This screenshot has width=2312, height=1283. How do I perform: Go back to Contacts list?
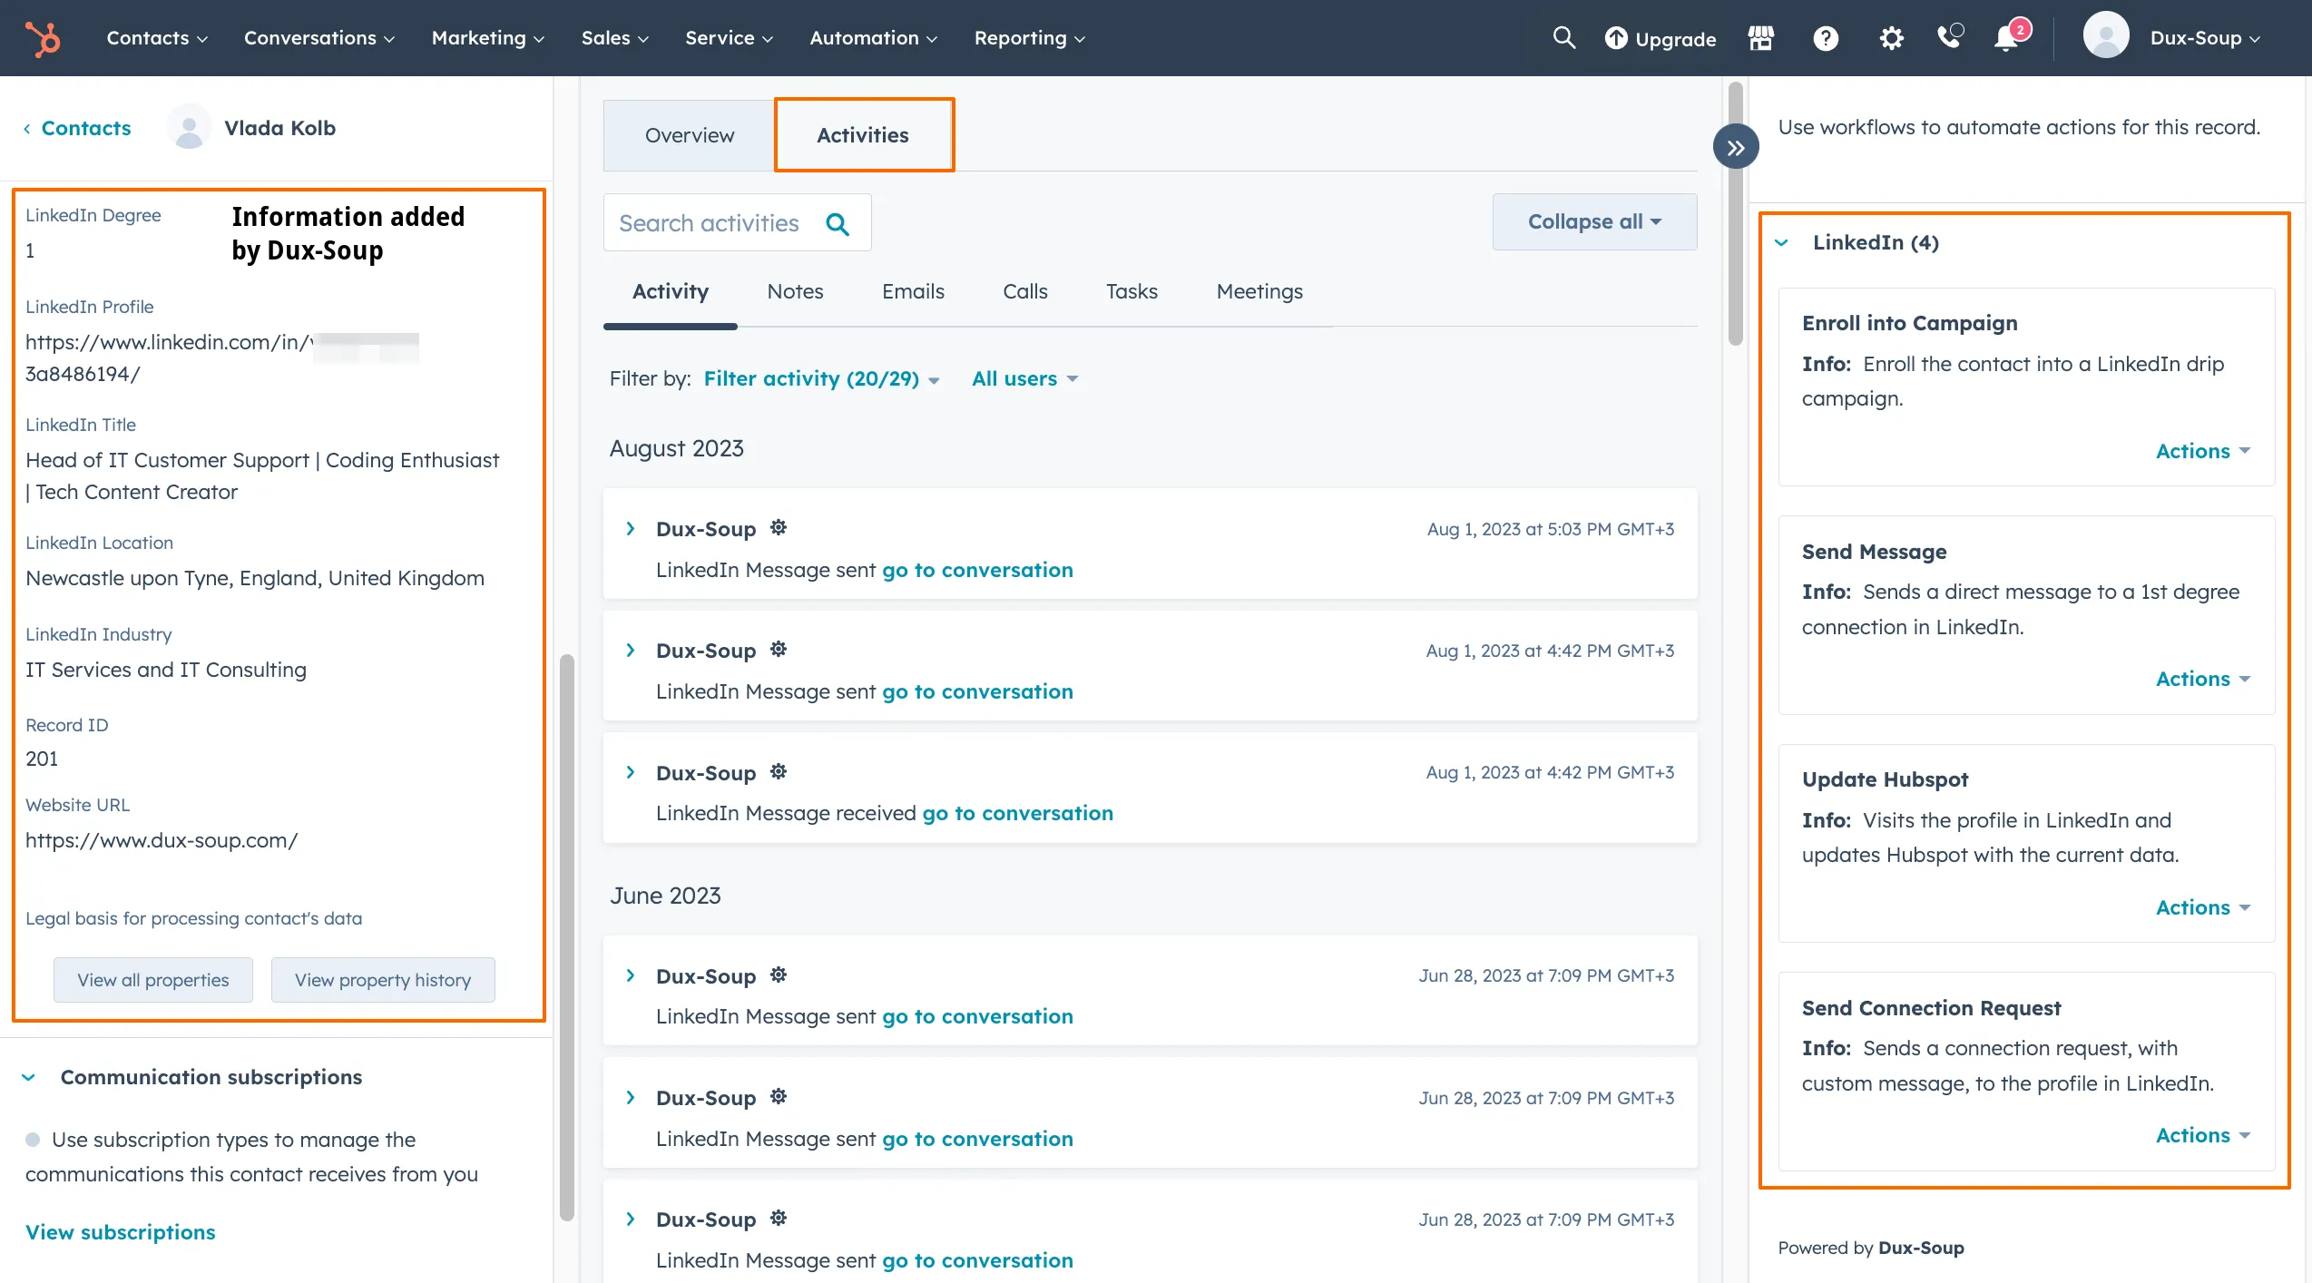click(x=77, y=128)
